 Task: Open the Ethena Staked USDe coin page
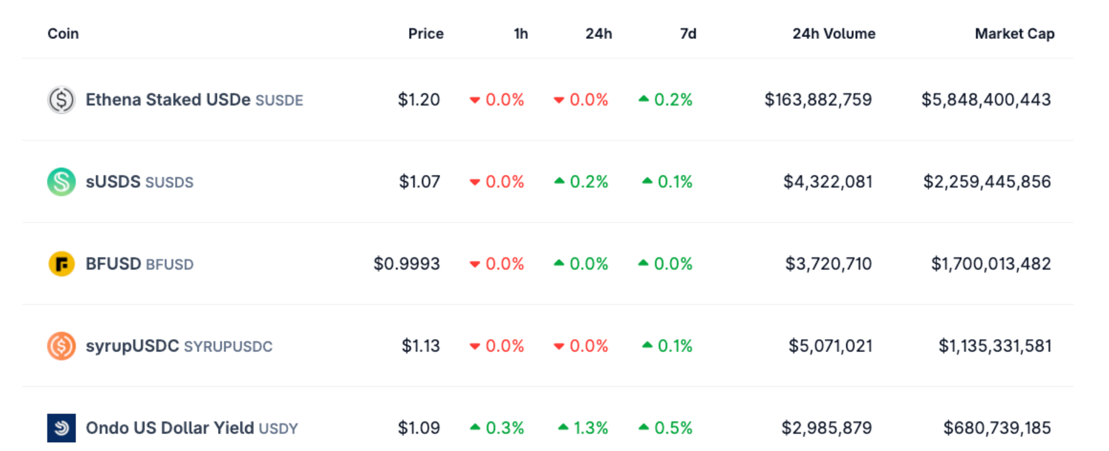[168, 100]
